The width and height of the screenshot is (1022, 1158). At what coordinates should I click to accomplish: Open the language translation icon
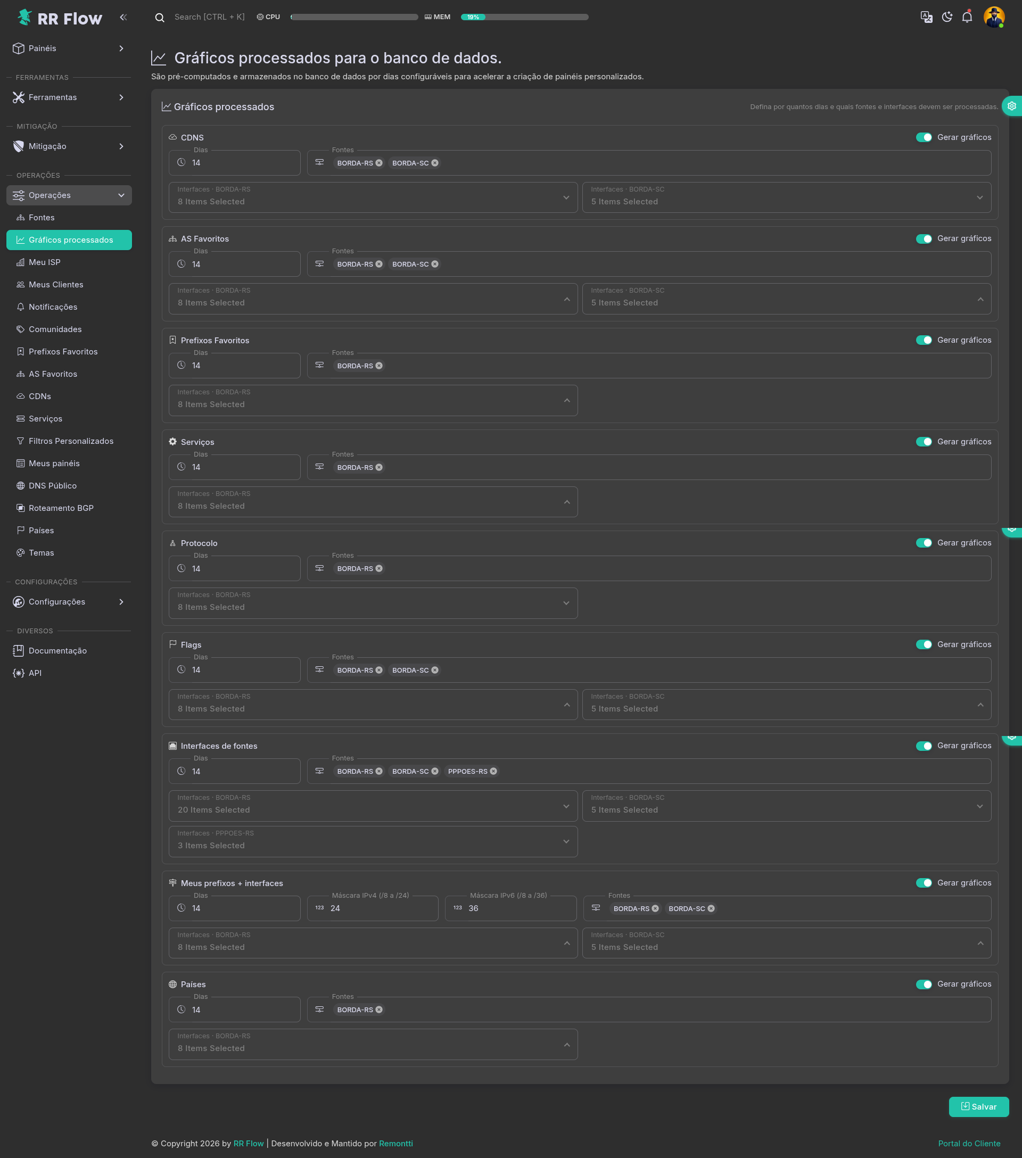926,17
